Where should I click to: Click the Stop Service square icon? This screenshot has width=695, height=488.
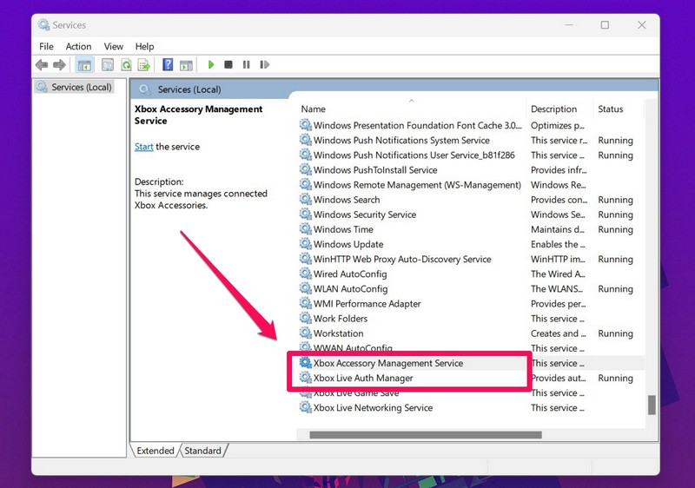click(x=228, y=65)
